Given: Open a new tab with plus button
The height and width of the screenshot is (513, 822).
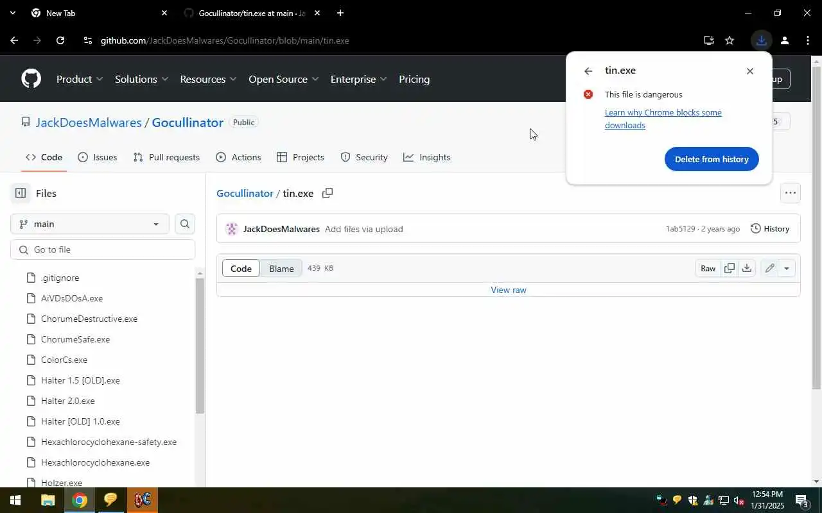Looking at the screenshot, I should (340, 13).
